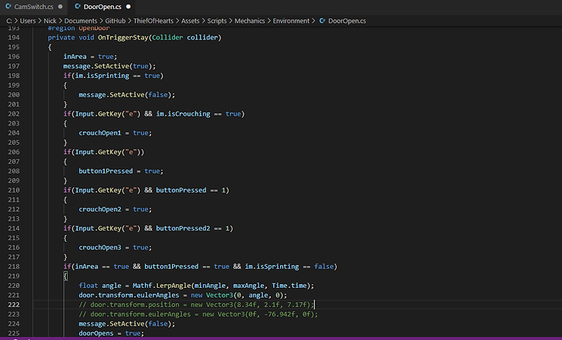Click 'doorOpens = true;' on line 225
Image resolution: width=562 pixels, height=340 pixels.
pyautogui.click(x=111, y=333)
